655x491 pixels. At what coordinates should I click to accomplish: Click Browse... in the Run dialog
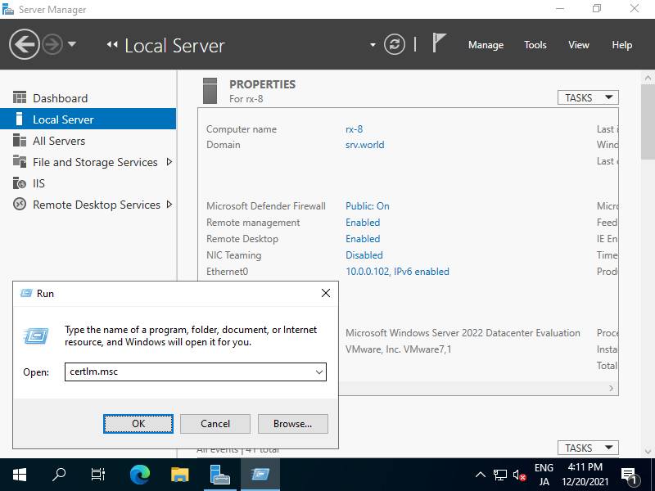point(293,424)
